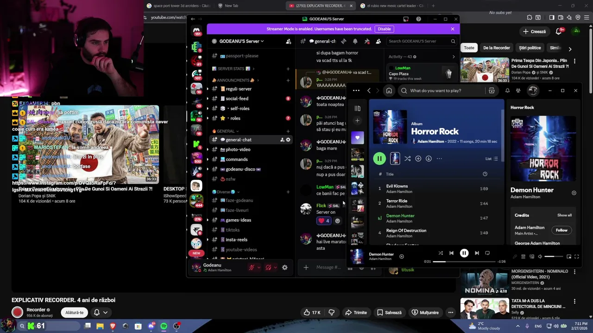The height and width of the screenshot is (333, 593).
Task: Click Show all in the Credits section
Action: point(564,215)
